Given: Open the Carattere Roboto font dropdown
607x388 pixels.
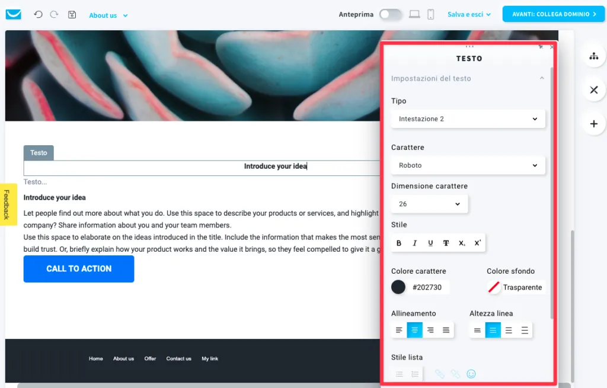Looking at the screenshot, I should point(468,165).
